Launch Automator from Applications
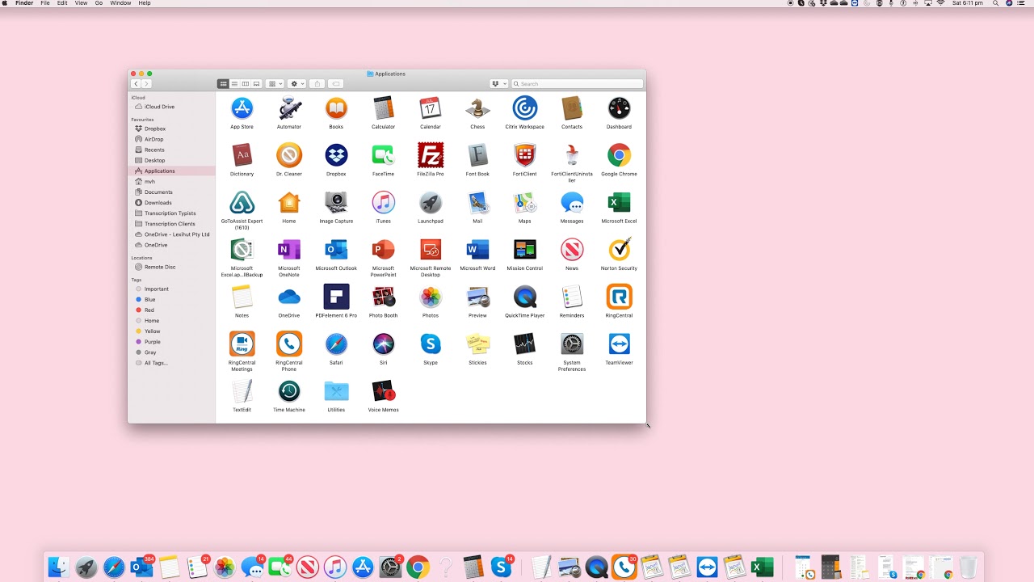Viewport: 1034px width, 582px height. coord(289,108)
